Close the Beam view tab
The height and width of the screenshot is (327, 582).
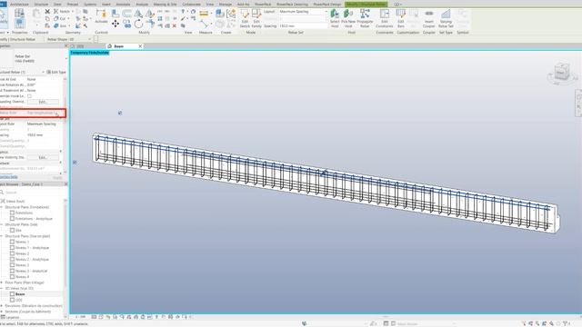click(140, 46)
